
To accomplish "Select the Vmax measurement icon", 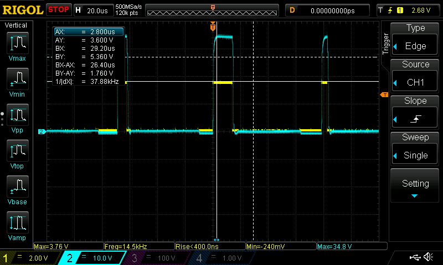I will tap(18, 43).
